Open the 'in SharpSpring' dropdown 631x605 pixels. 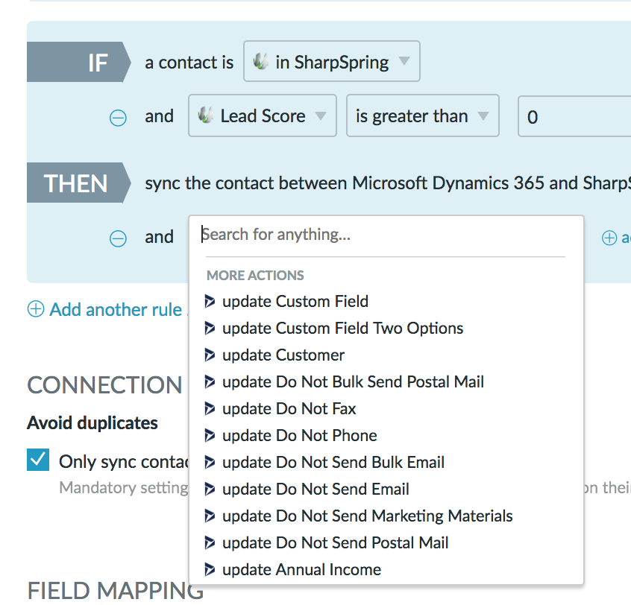point(332,61)
